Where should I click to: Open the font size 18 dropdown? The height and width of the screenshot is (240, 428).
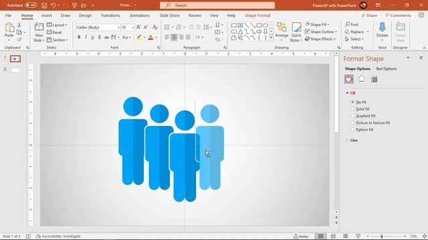133,27
